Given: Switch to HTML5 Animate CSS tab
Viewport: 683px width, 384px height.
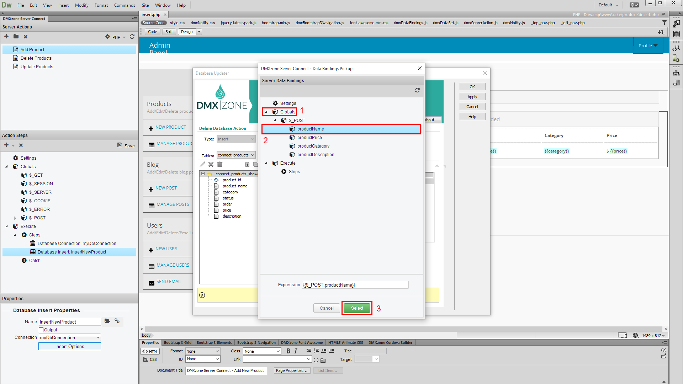Looking at the screenshot, I should click(x=345, y=342).
